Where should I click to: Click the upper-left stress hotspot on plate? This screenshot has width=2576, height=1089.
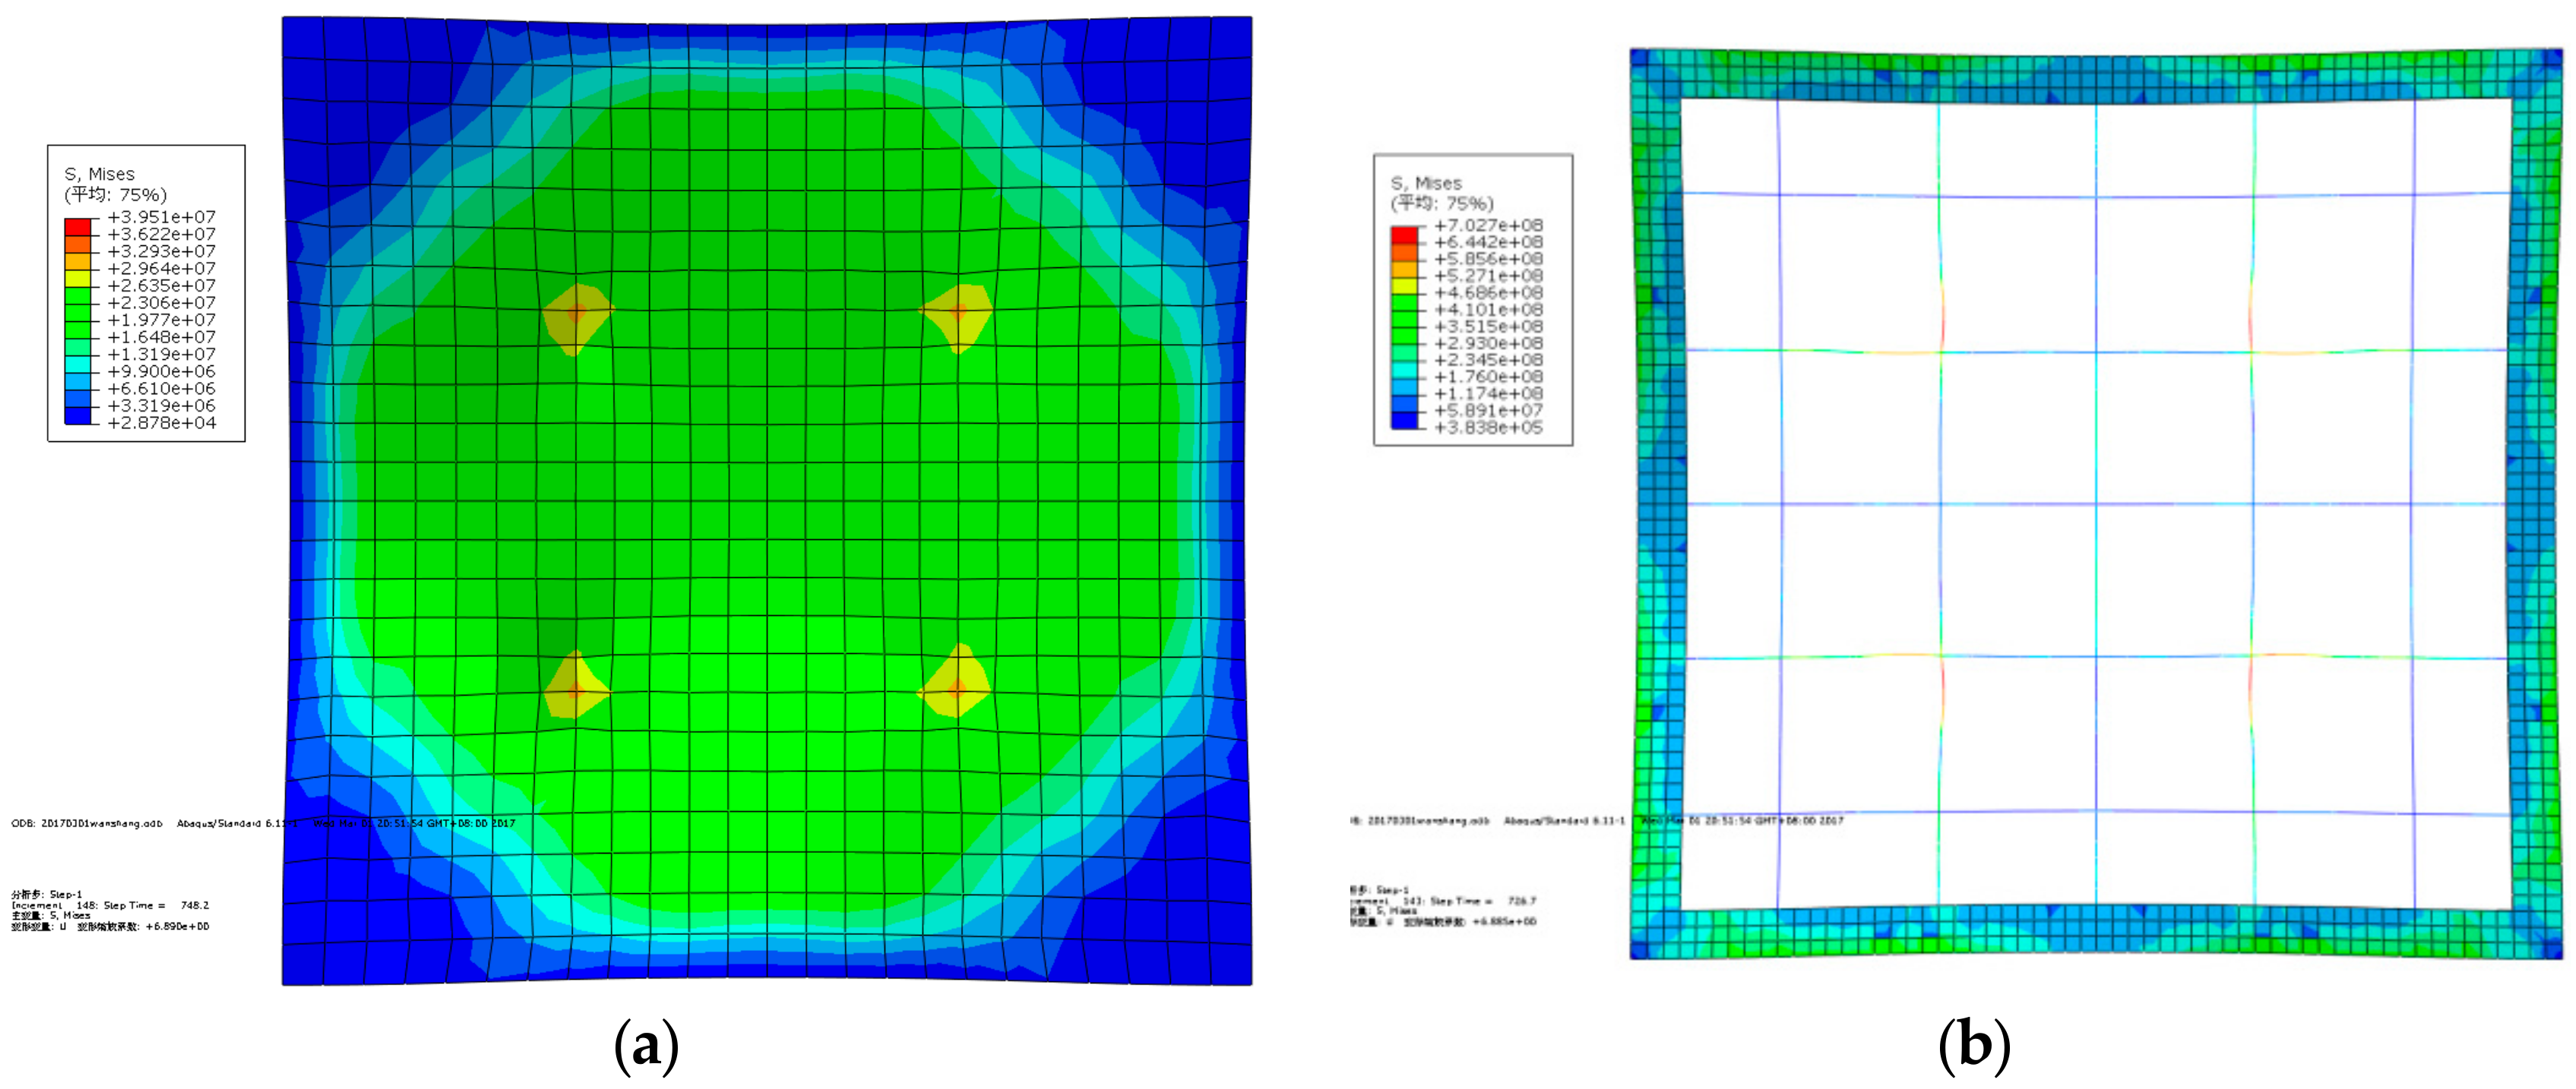coord(577,314)
